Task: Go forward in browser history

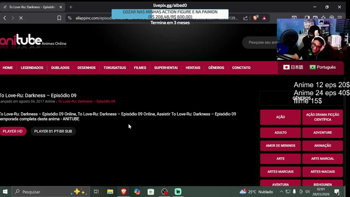Action: (13, 18)
